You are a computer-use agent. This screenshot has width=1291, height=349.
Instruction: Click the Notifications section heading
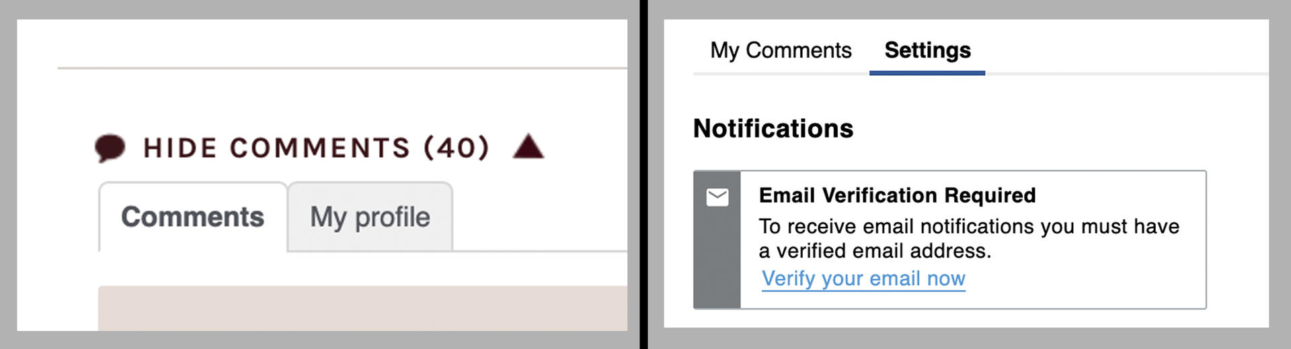[x=773, y=128]
